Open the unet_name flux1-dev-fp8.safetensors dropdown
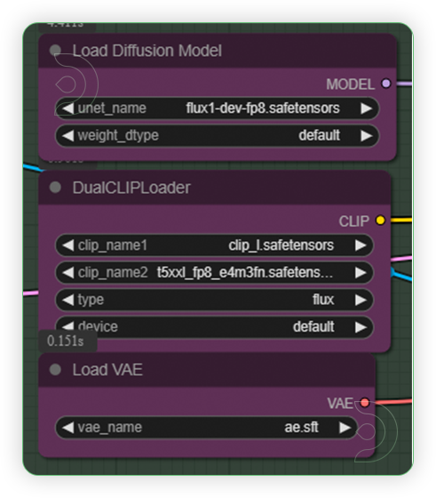Screen dimensions: 436x498 click(217, 108)
